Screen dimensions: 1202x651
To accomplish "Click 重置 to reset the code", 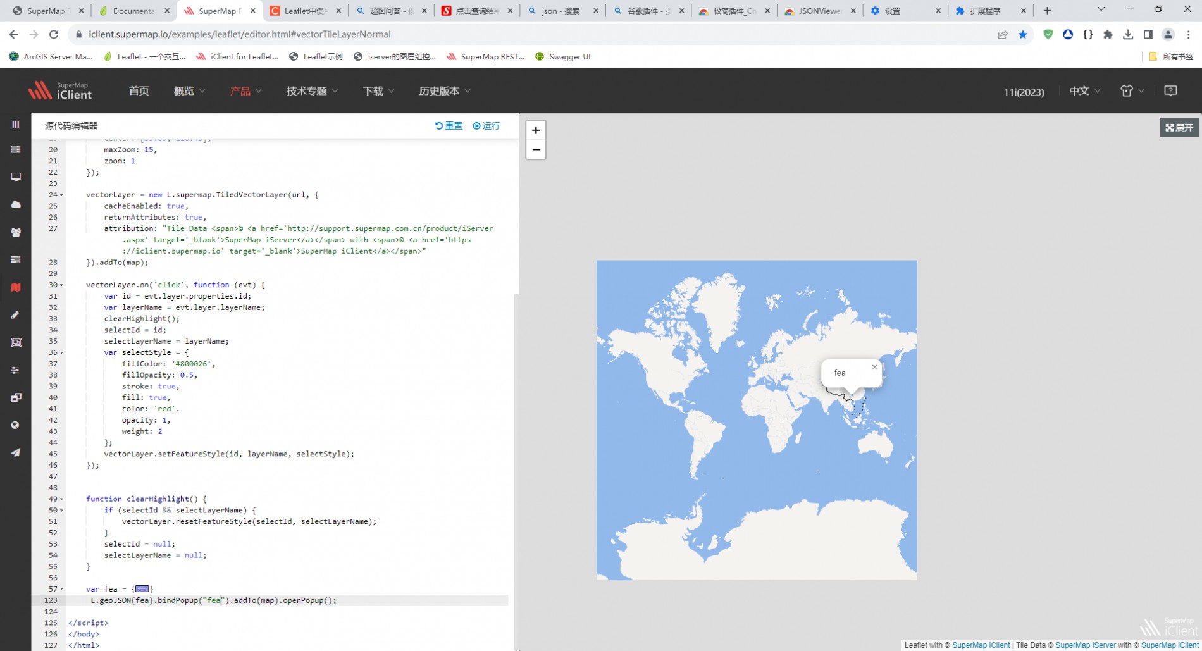I will [449, 126].
